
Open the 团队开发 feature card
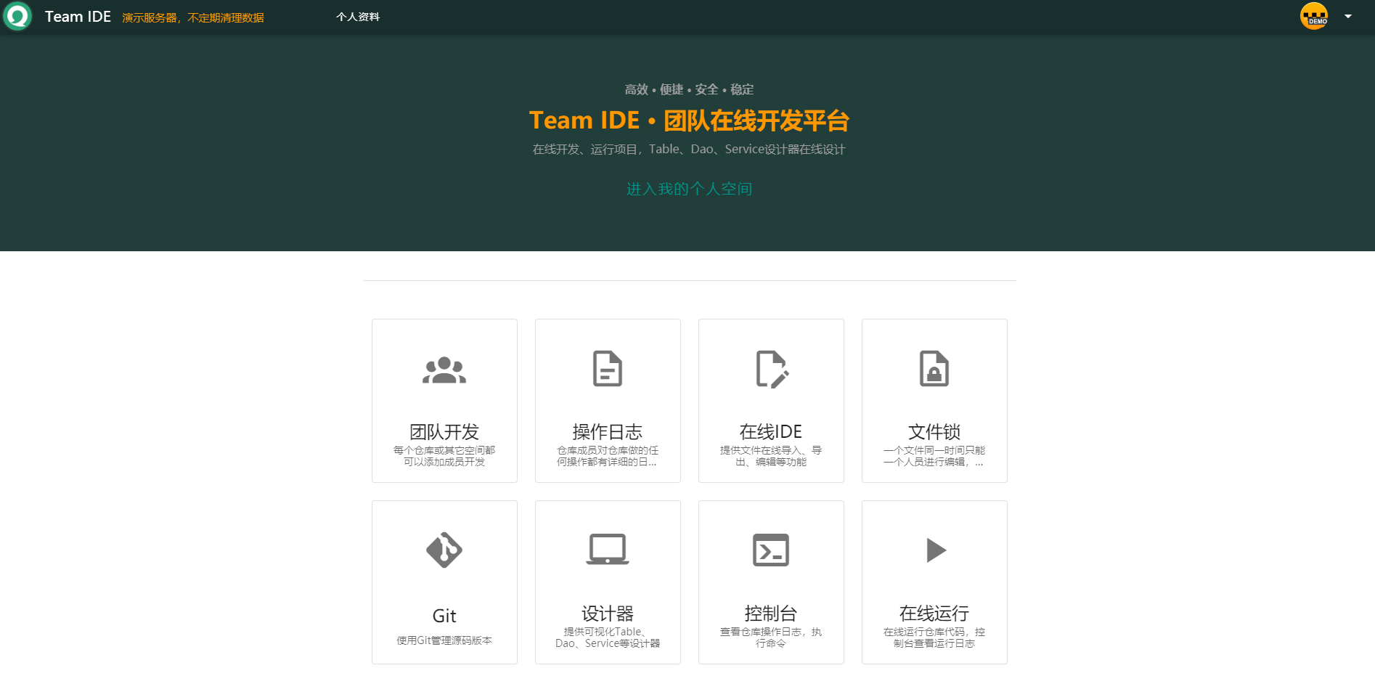pyautogui.click(x=444, y=401)
